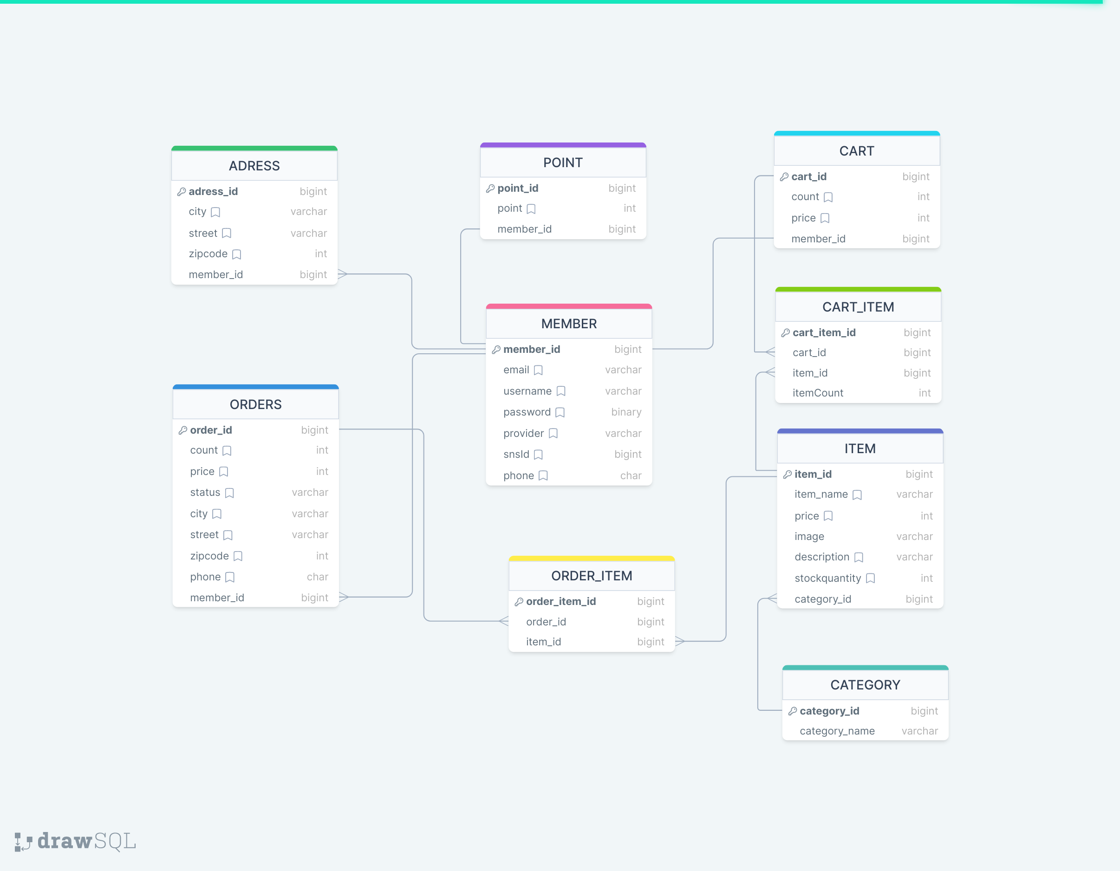Viewport: 1120px width, 871px height.
Task: Click the order_id row in ORDER_ITEM
Action: coord(592,622)
